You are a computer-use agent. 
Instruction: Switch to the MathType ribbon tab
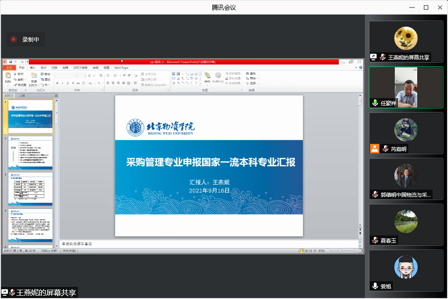tap(121, 68)
